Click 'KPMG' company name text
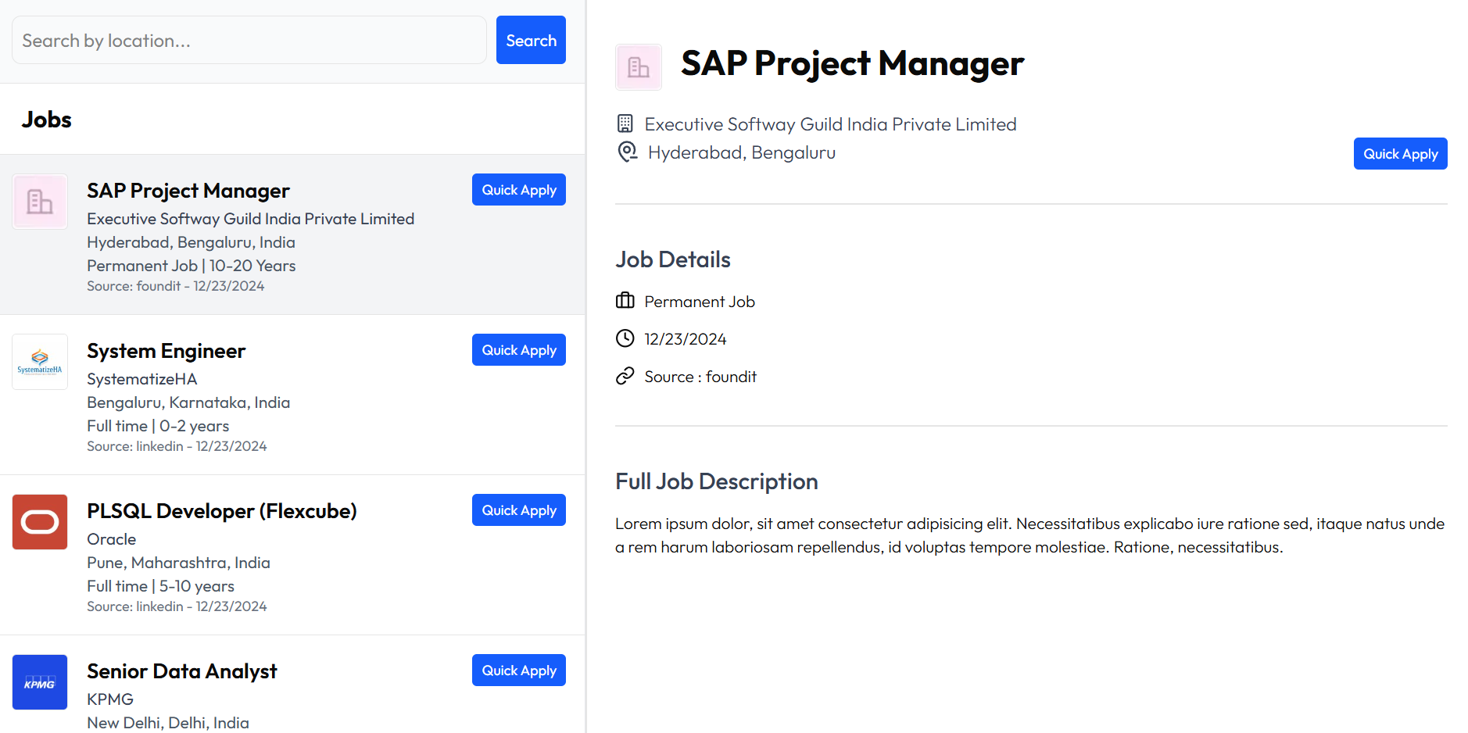This screenshot has width=1468, height=733. (110, 699)
